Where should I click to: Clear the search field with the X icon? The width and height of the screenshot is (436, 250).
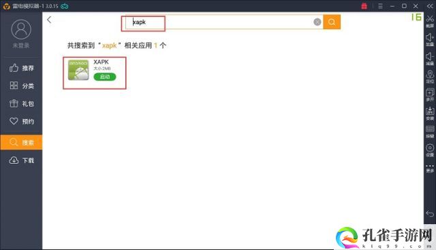tap(317, 22)
